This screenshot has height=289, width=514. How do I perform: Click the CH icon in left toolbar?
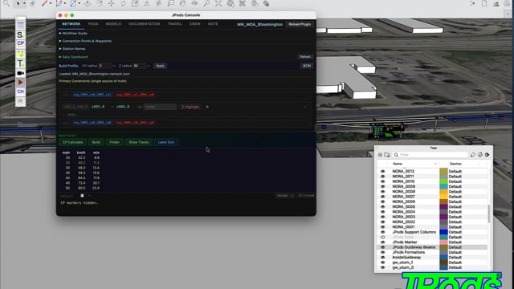point(20,92)
